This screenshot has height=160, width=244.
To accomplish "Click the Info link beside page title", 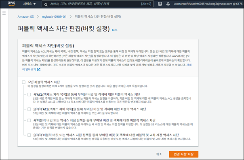I will coord(115,30).
